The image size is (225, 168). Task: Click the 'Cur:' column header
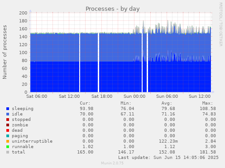[x=85, y=103]
